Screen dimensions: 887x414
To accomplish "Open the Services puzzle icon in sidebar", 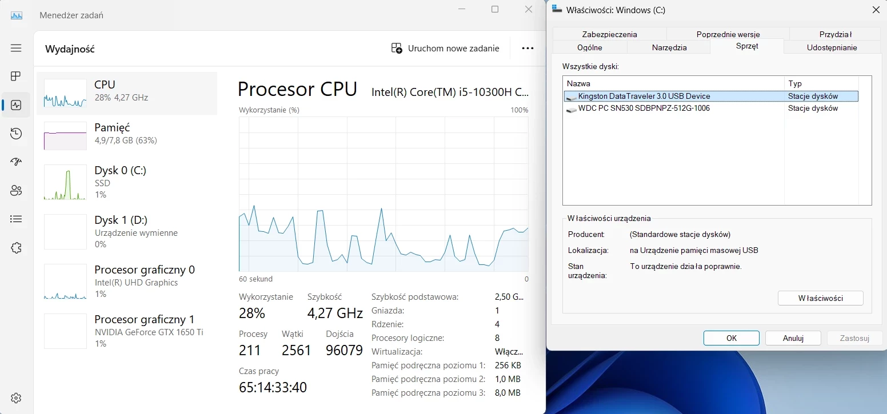I will click(16, 248).
